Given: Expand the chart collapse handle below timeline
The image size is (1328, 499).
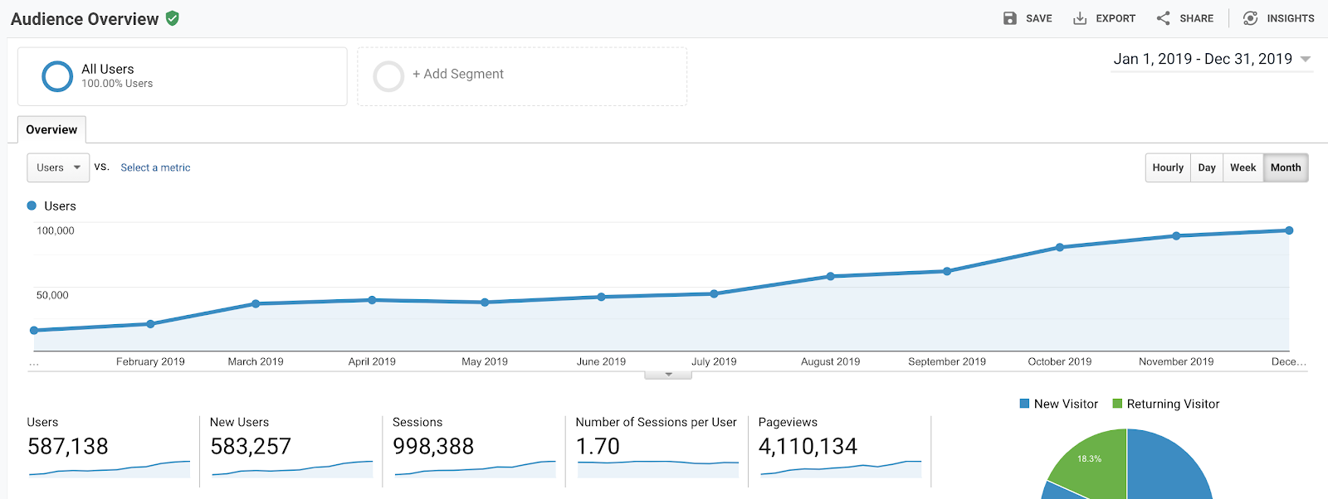Looking at the screenshot, I should 668,375.
